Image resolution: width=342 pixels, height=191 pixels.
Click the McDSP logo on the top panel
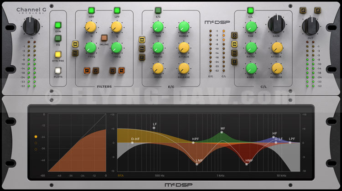coord(217,22)
